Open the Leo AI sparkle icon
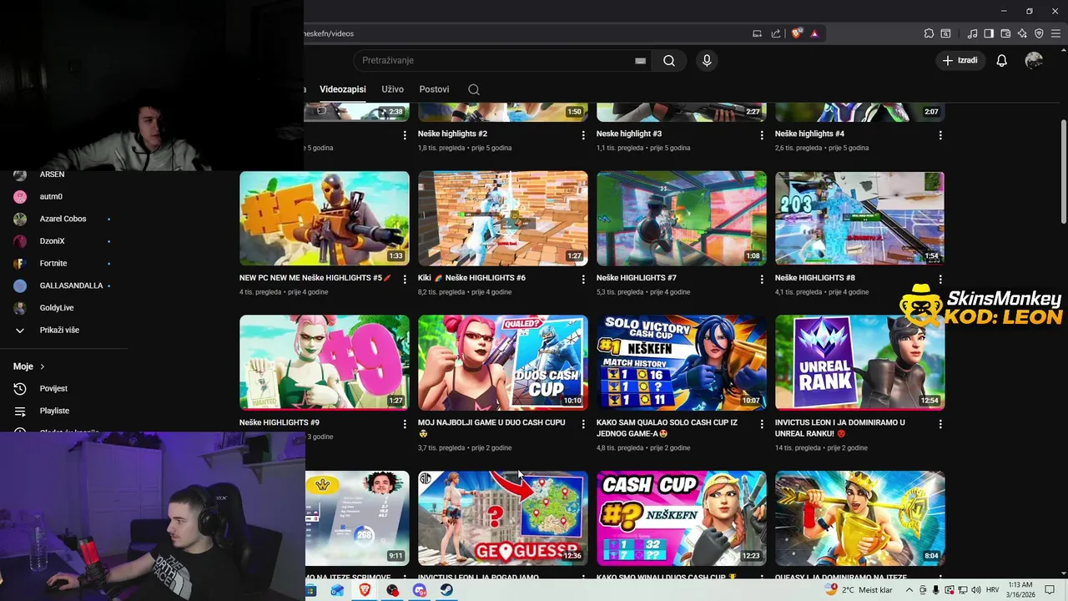 [1022, 33]
